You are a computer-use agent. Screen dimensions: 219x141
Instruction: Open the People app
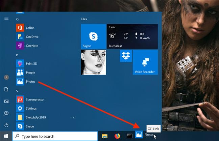point(30,73)
